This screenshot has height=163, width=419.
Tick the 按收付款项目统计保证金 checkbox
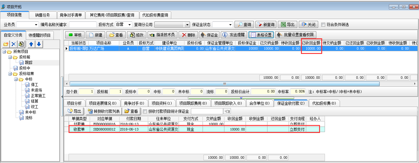[145, 111]
